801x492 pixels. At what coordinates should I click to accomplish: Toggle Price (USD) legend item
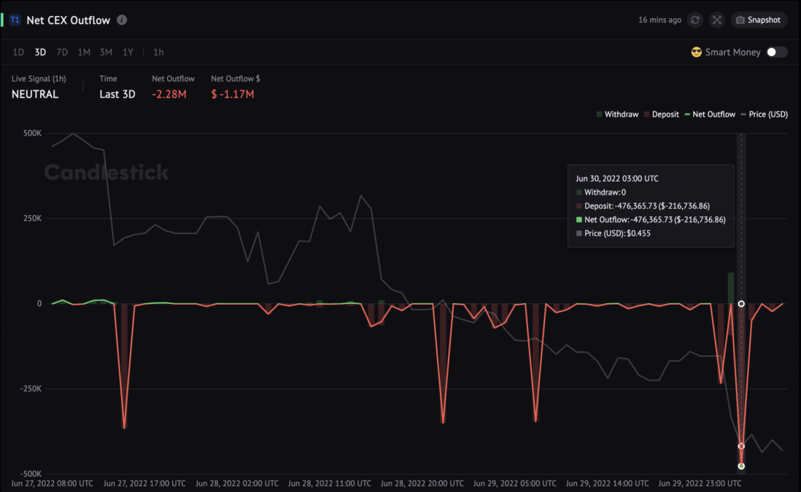(765, 114)
